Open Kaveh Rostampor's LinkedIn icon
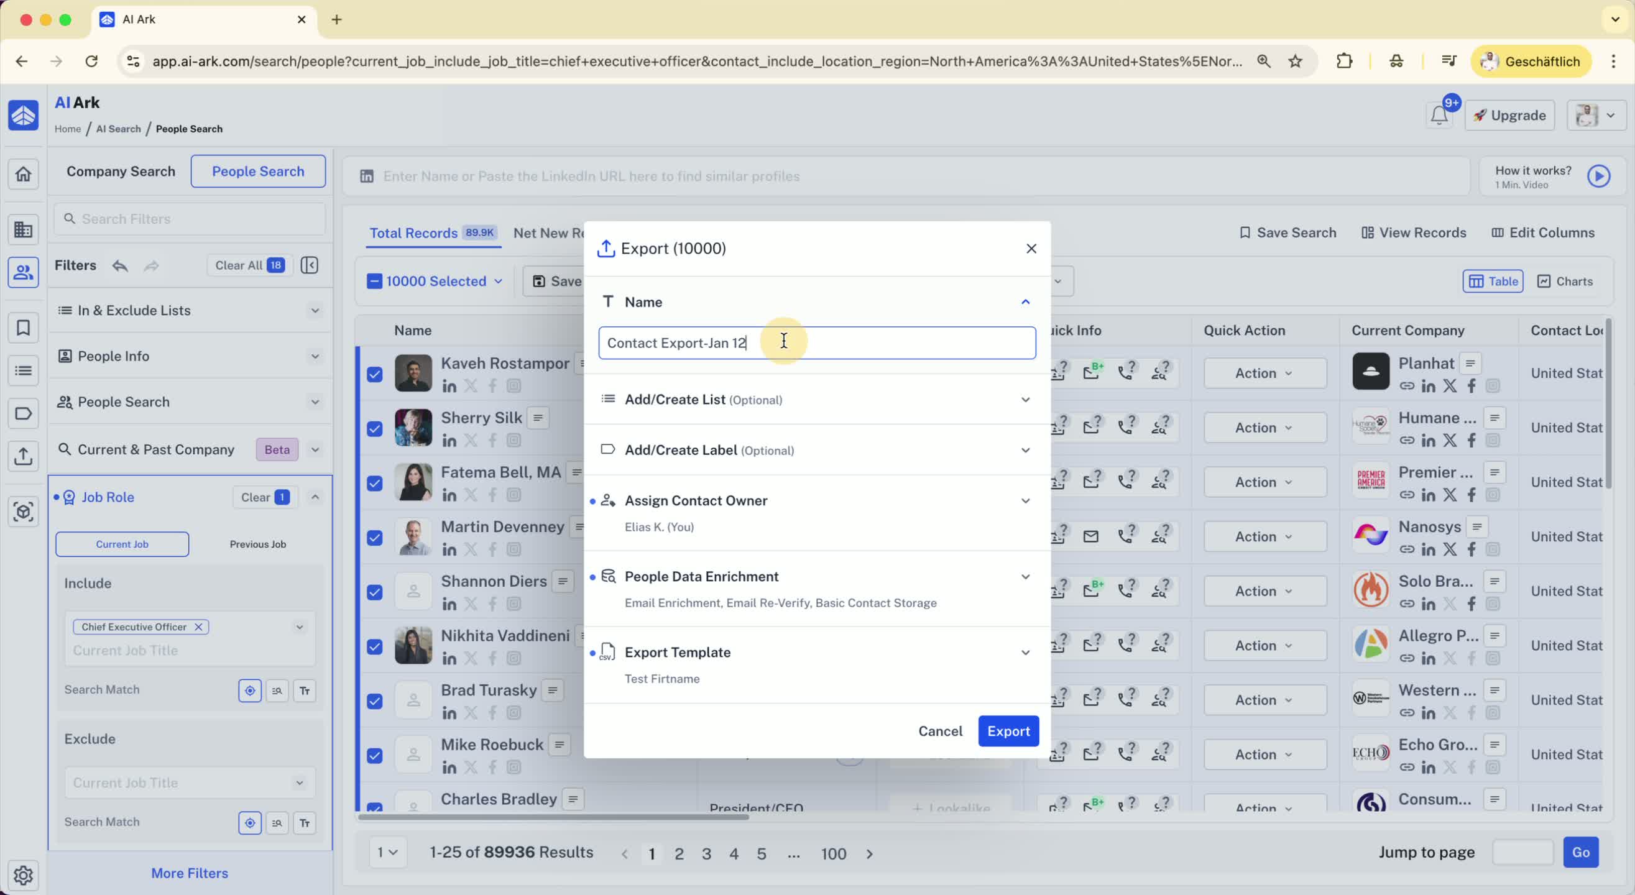 click(449, 386)
